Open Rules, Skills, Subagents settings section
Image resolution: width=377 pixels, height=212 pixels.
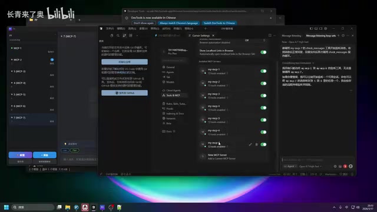[174, 104]
